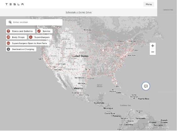Toggle the Superchargers filter chip
The image size is (177, 131).
point(40,37)
